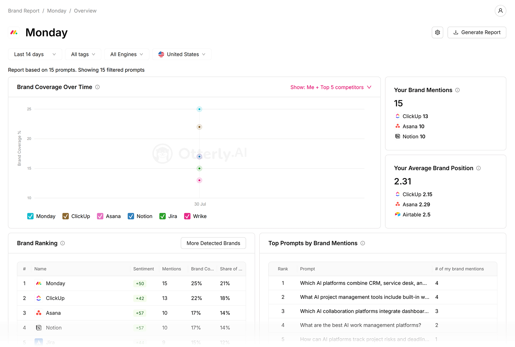Click Asana name in Brand Ranking row
The image size is (515, 347).
53,313
